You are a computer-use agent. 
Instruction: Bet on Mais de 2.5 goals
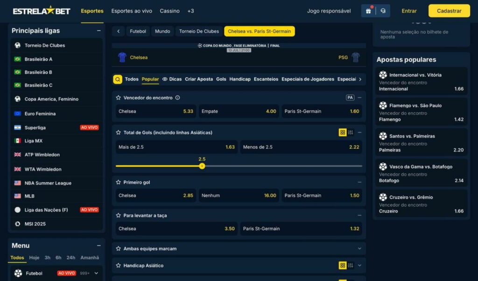click(176, 147)
